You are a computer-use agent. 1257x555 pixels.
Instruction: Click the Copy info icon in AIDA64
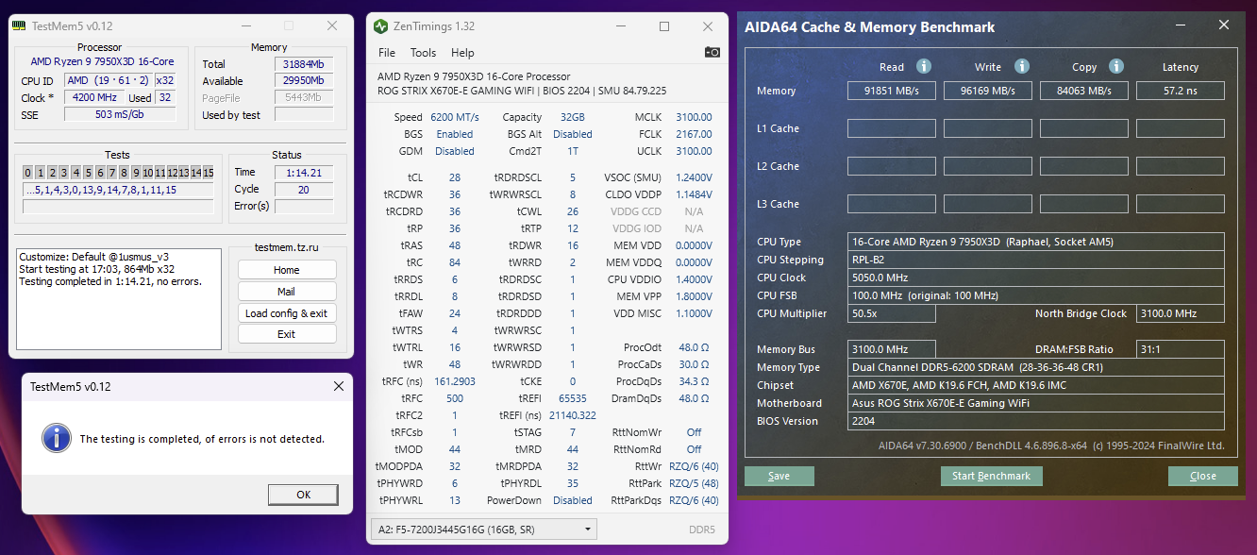(x=1116, y=66)
